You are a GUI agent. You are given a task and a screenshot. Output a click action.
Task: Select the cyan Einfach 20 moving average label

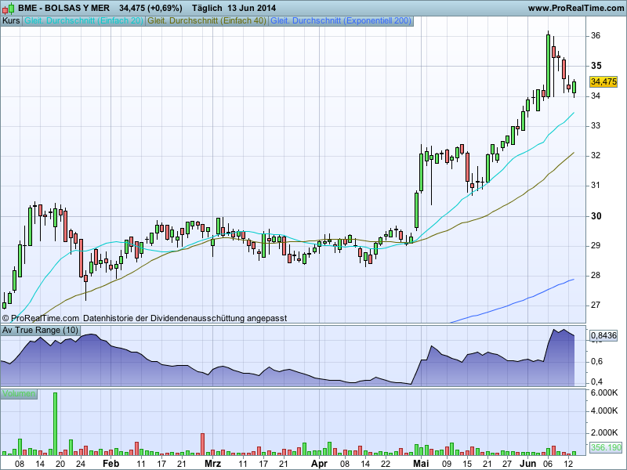[x=84, y=20]
